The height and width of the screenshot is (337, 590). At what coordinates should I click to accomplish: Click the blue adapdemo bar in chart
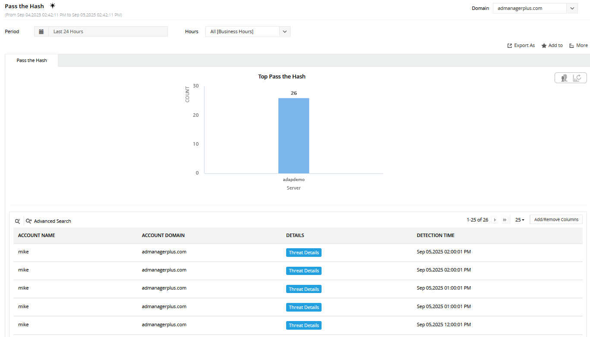(x=293, y=136)
